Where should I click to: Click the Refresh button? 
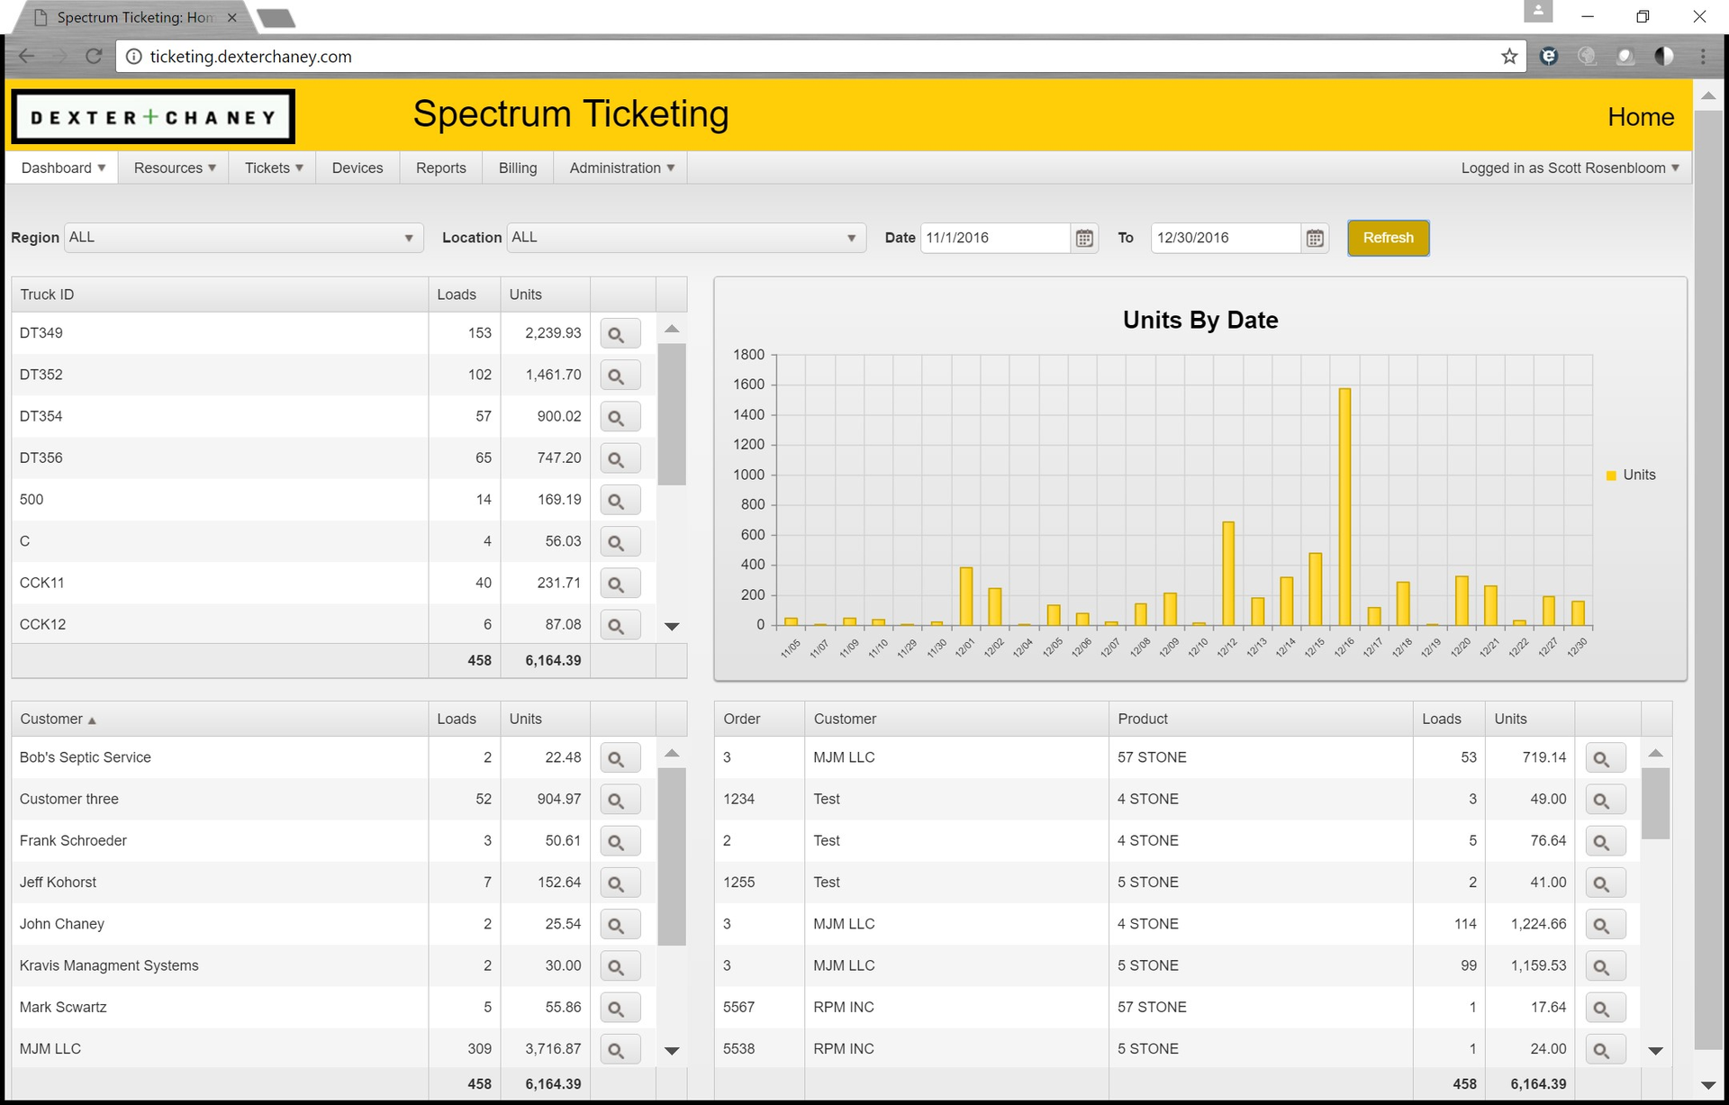click(1388, 238)
